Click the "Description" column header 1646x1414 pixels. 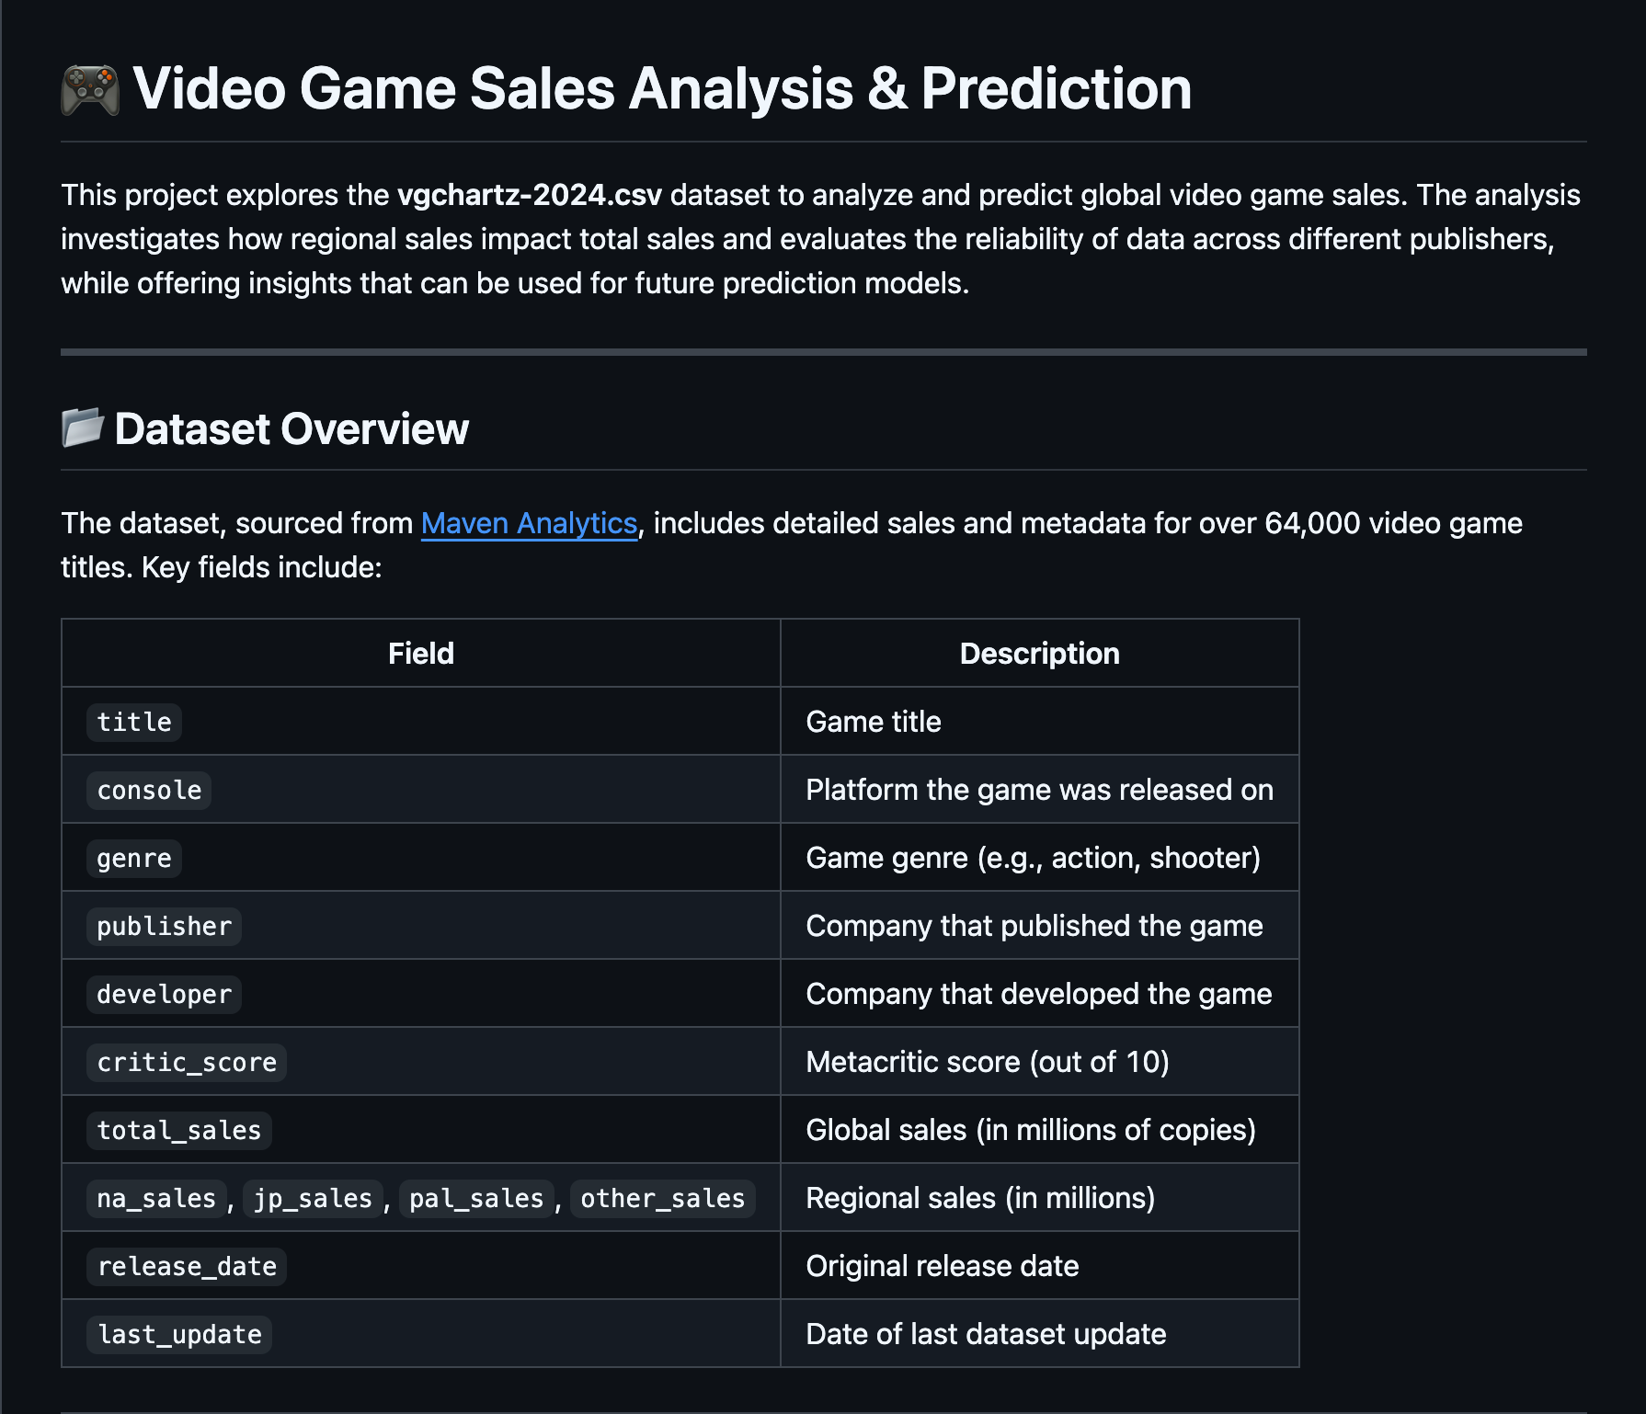click(1039, 654)
